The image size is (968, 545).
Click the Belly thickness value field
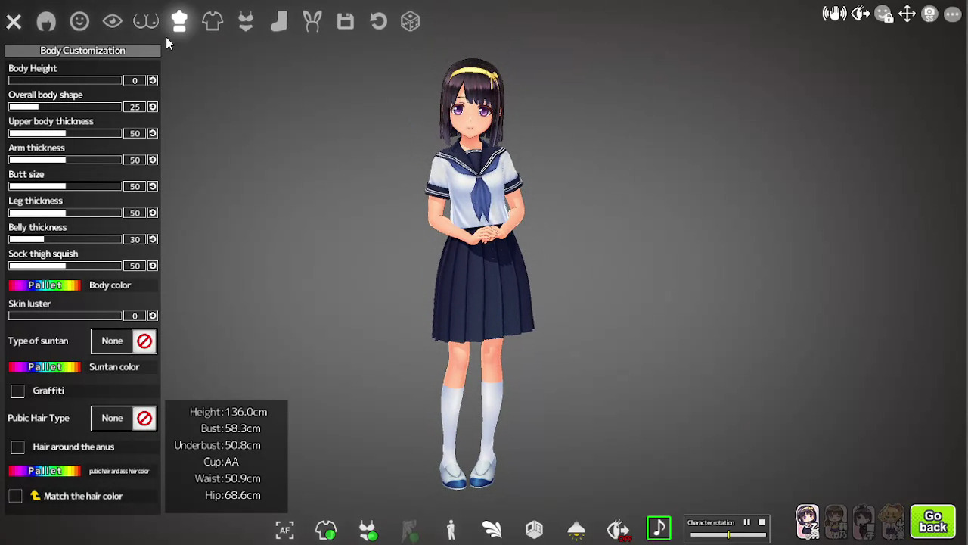135,239
